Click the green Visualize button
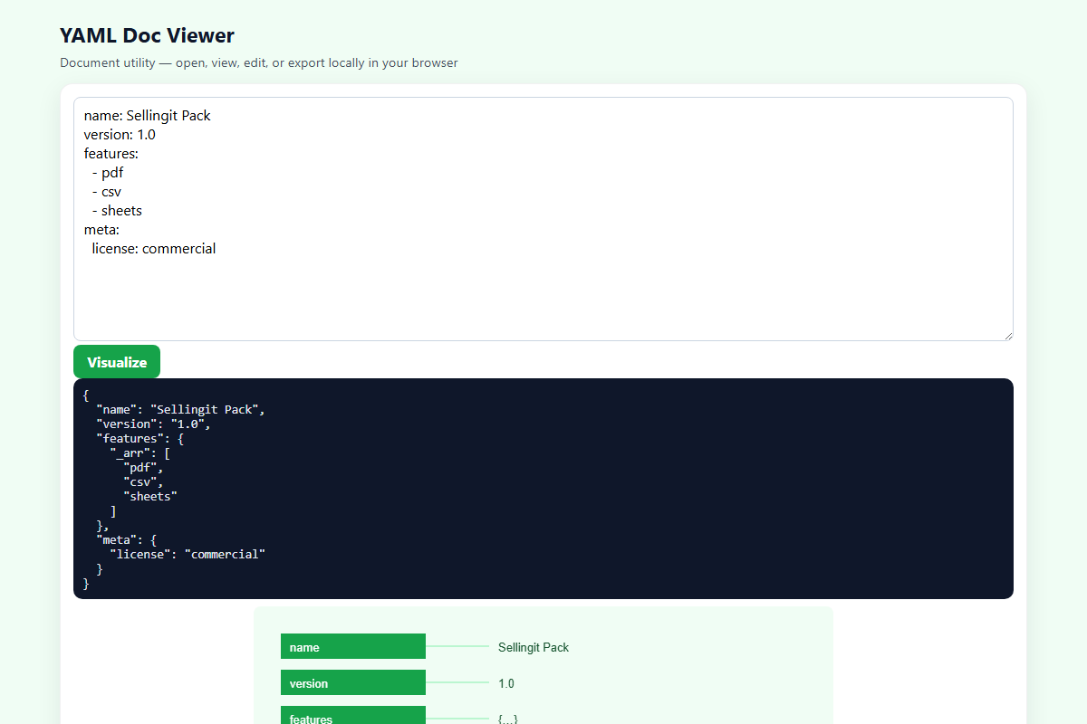 [x=117, y=362]
